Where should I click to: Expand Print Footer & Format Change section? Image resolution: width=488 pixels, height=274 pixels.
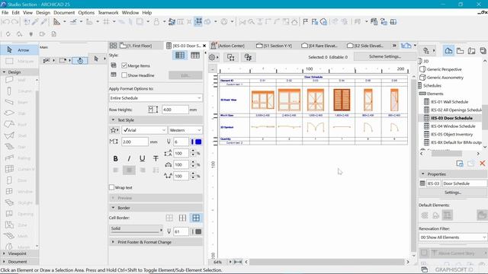pos(156,242)
